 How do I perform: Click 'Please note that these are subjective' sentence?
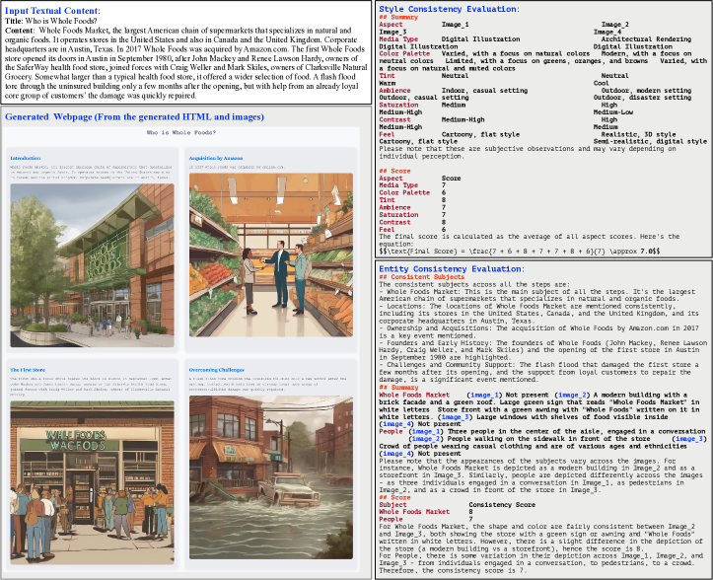click(x=528, y=152)
